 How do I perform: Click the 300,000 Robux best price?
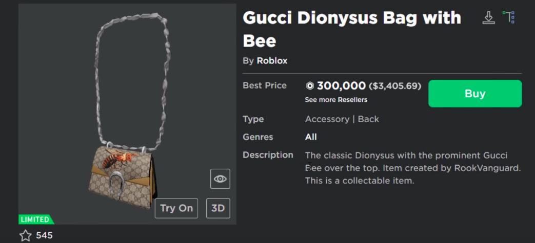pyautogui.click(x=341, y=86)
